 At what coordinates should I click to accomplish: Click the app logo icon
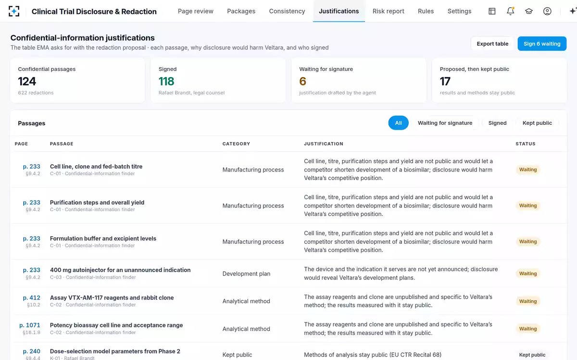[14, 11]
